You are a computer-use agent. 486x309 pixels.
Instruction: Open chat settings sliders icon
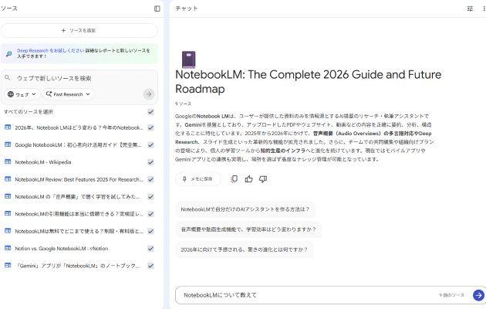(470, 8)
